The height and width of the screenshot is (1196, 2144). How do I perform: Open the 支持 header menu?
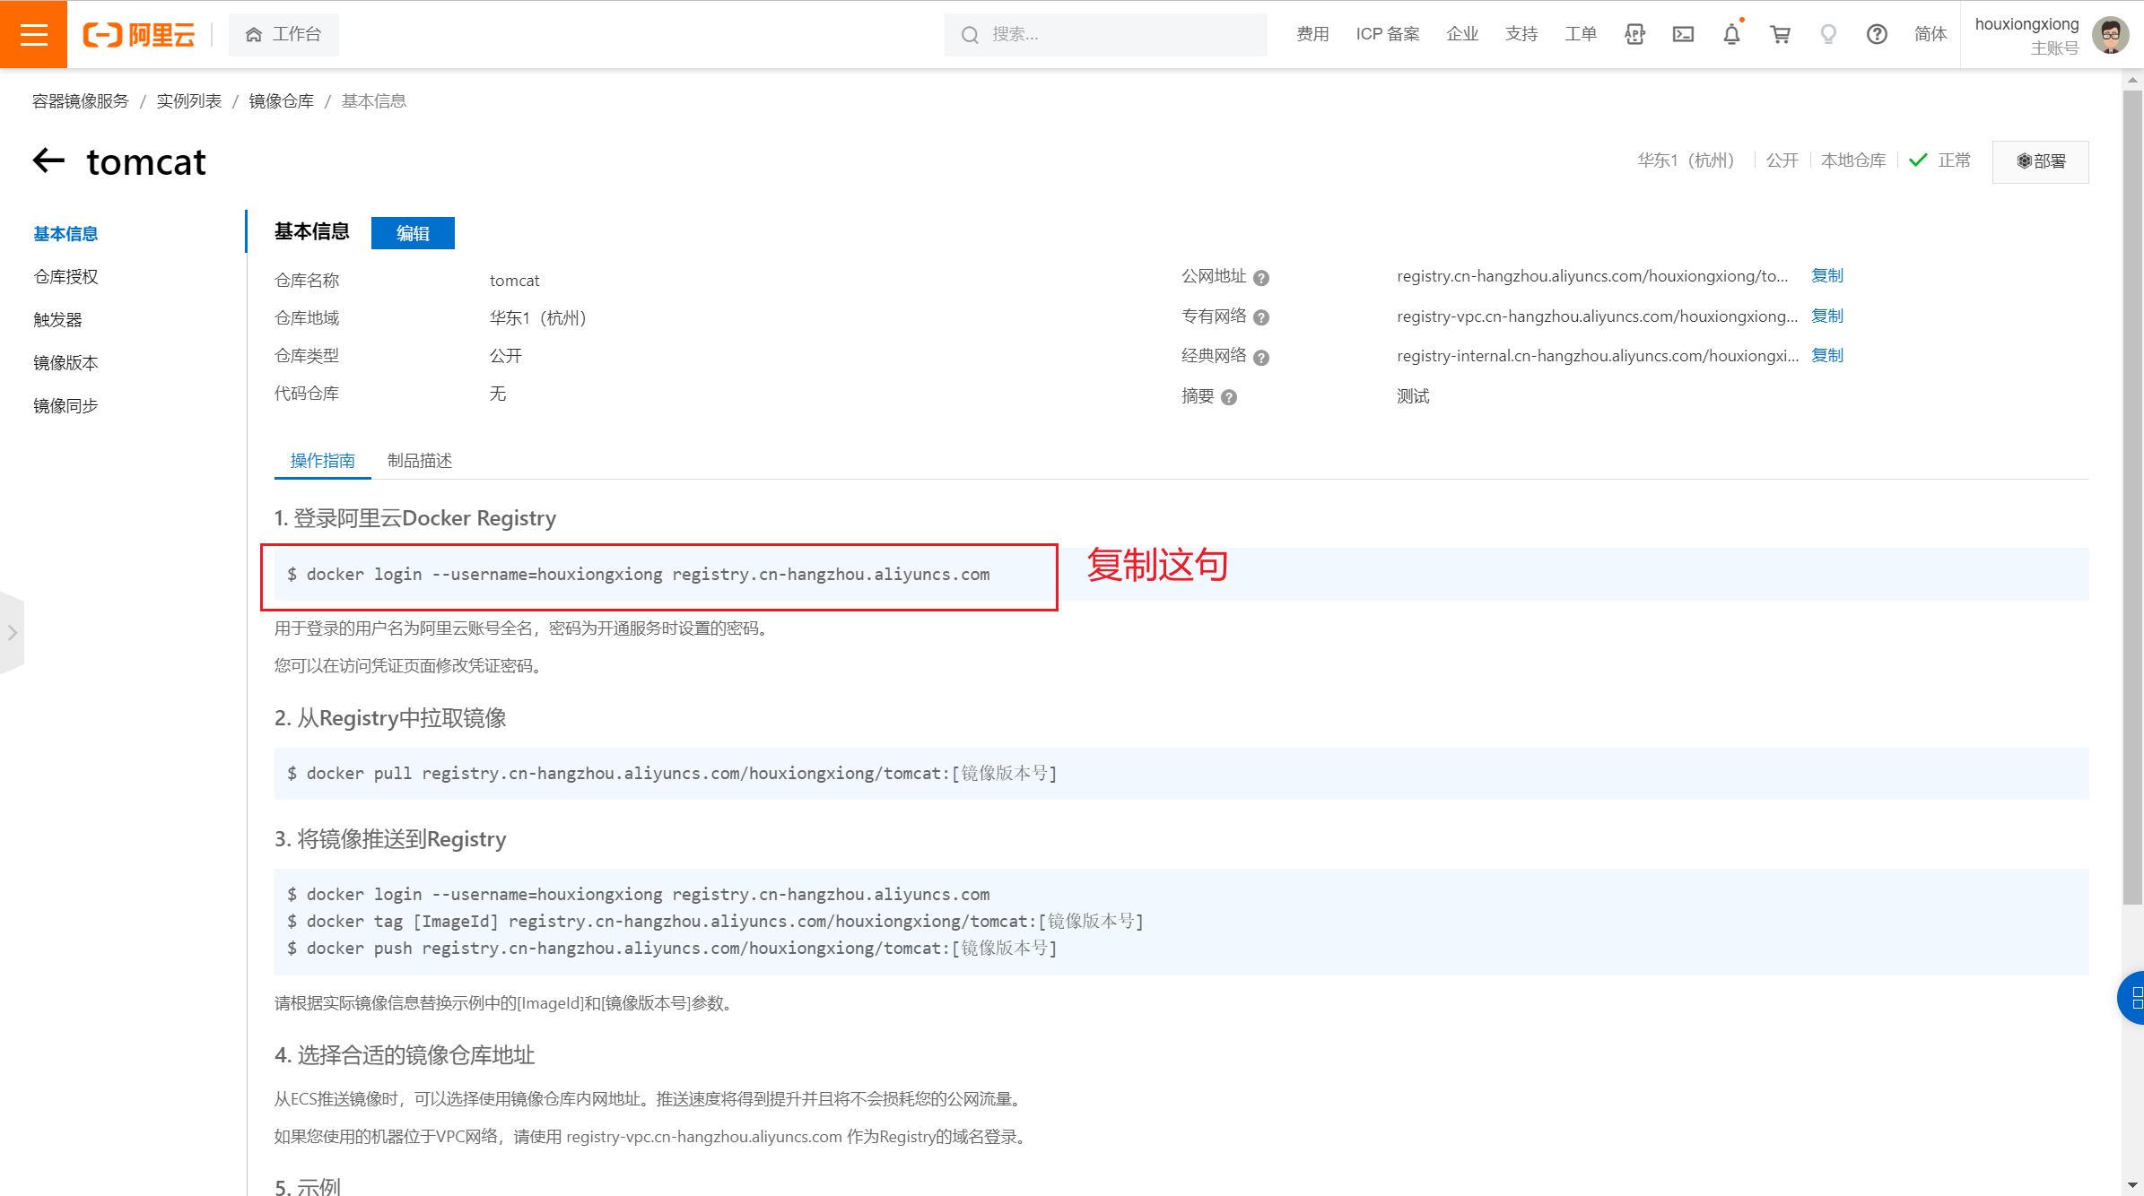click(x=1521, y=34)
